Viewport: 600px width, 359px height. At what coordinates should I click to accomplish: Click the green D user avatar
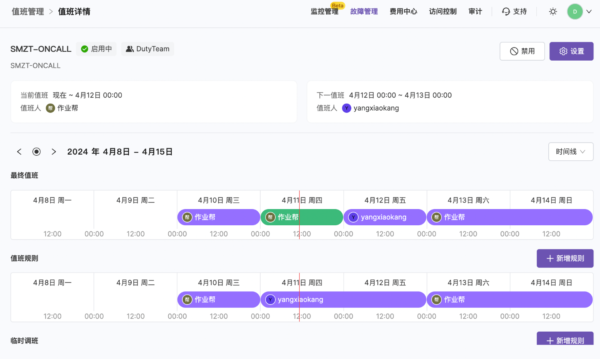575,12
